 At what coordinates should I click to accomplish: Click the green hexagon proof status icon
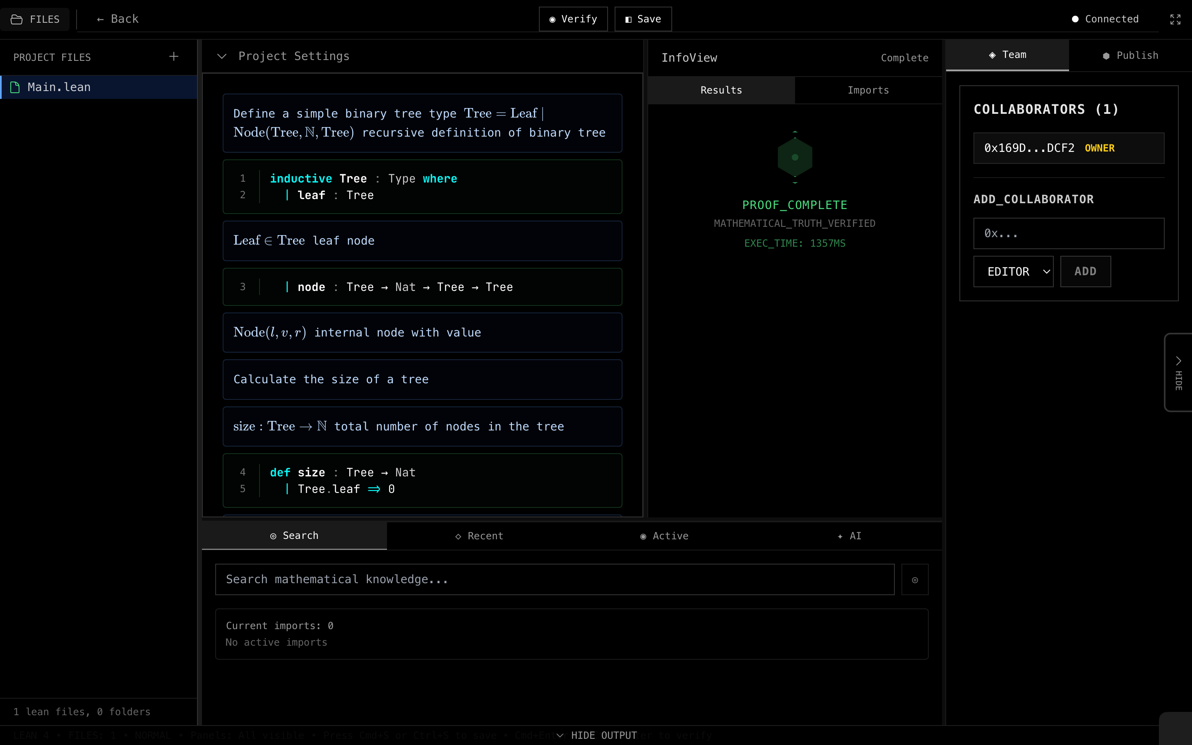click(795, 157)
